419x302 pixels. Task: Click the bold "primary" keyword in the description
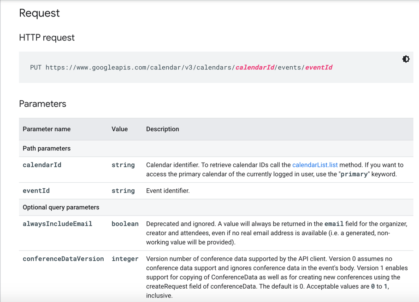(354, 174)
